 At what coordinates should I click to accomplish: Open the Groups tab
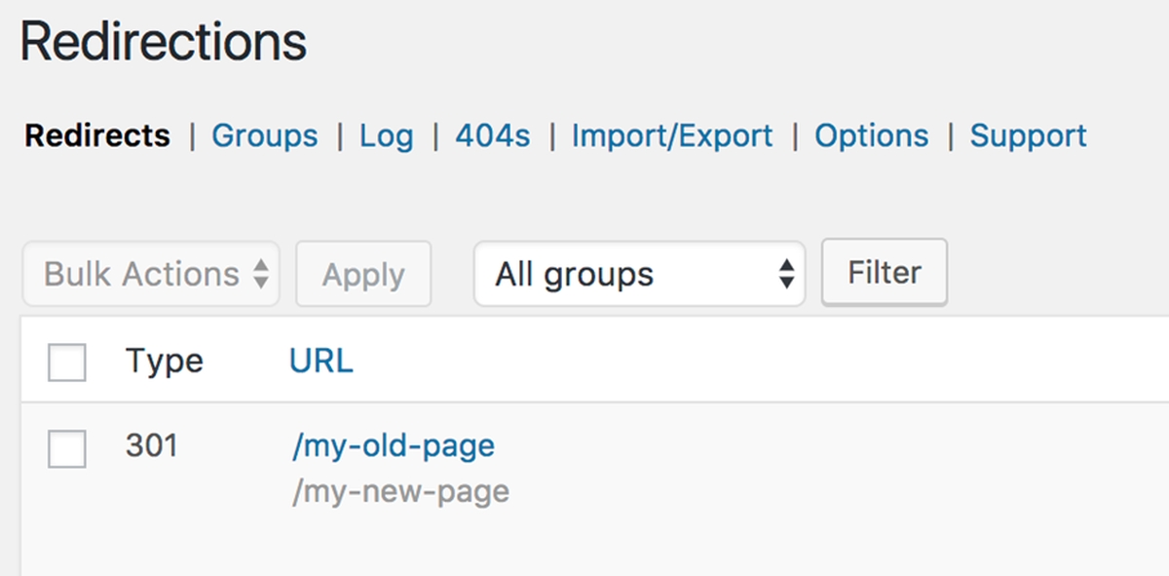point(264,135)
